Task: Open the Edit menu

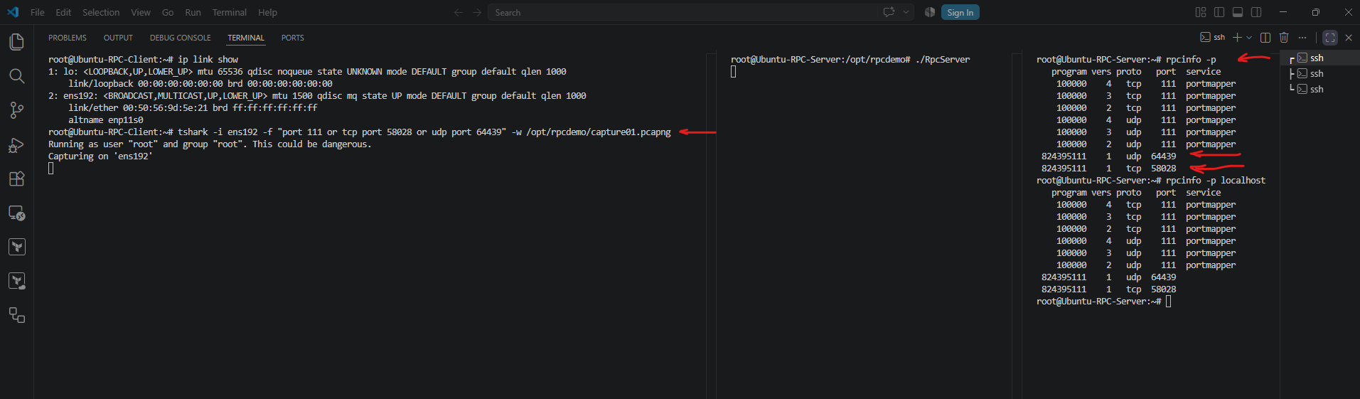Action: click(x=63, y=12)
